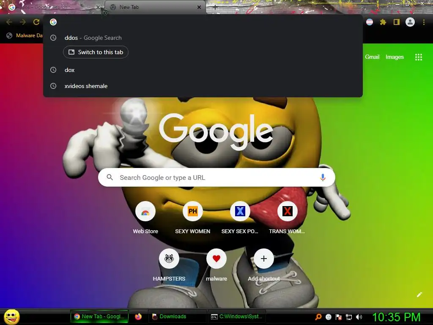Viewport: 433px width, 325px height.
Task: Open Downloads taskbar window
Action: tap(177, 317)
